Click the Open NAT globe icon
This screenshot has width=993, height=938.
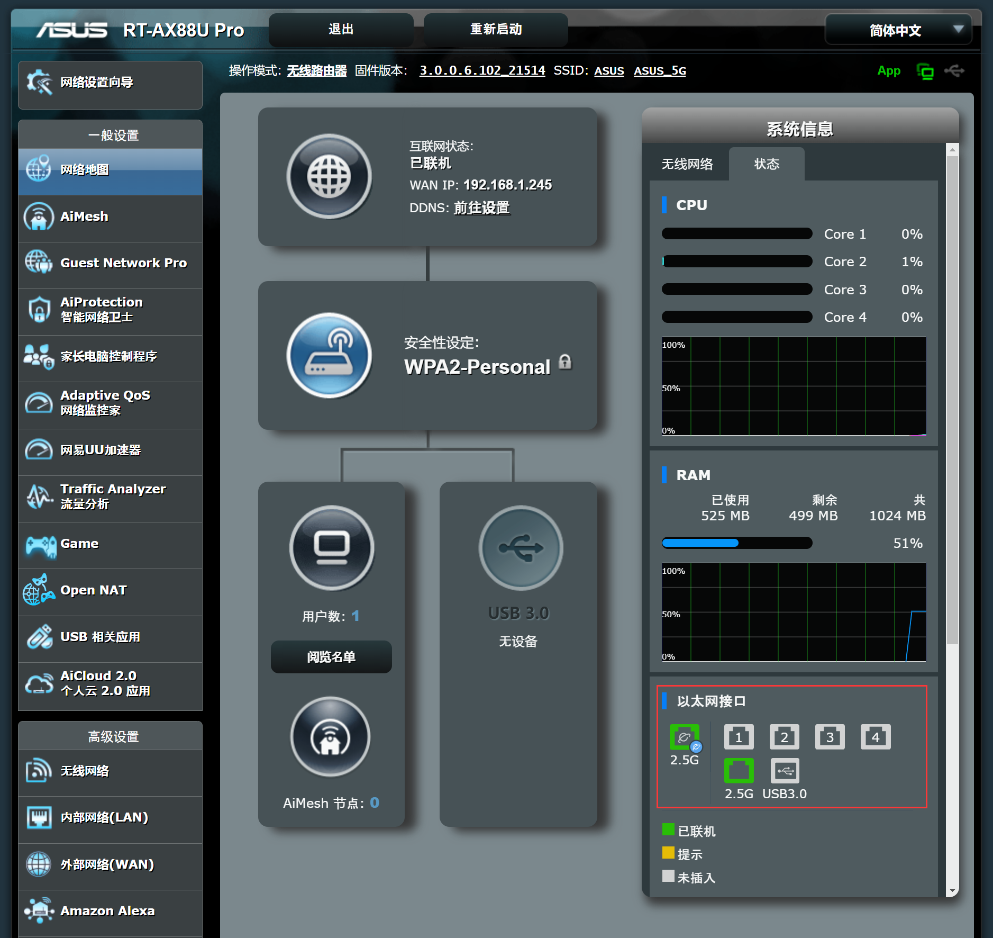click(39, 590)
